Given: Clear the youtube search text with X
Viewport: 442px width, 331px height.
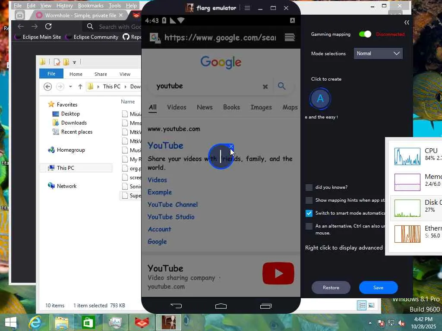Looking at the screenshot, I should tap(265, 86).
